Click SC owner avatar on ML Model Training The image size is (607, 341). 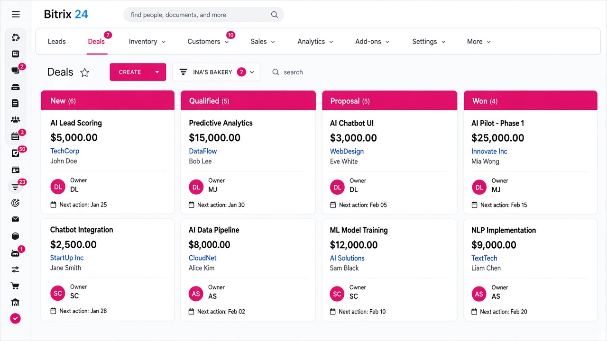coord(337,294)
